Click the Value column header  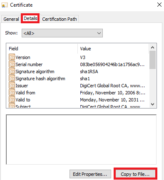[113, 49]
